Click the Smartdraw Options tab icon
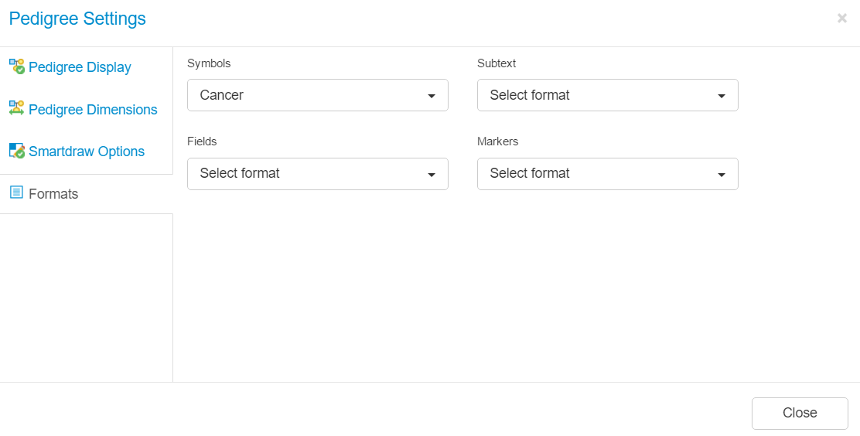This screenshot has height=436, width=860. [x=17, y=151]
